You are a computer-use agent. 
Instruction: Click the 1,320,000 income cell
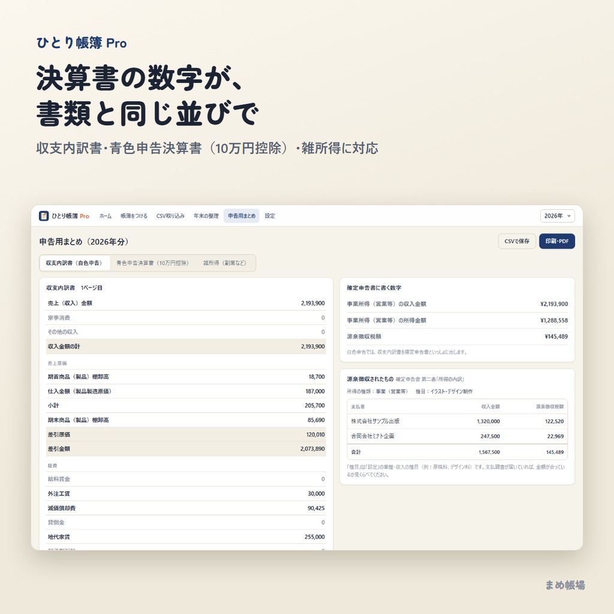coord(488,422)
